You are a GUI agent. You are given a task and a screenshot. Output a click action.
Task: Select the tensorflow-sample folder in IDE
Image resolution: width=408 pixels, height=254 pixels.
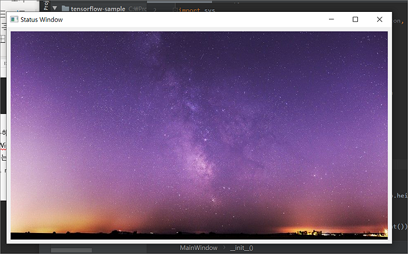click(98, 9)
